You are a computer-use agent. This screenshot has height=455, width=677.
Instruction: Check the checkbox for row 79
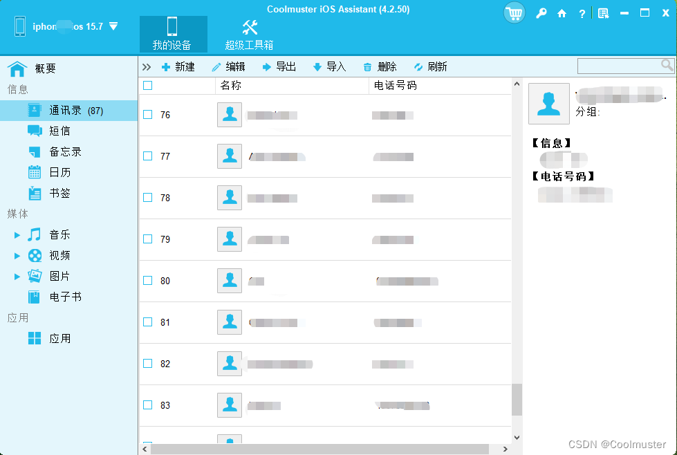point(148,239)
